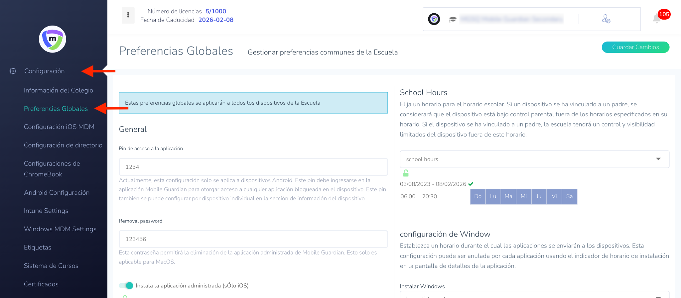This screenshot has width=681, height=298.
Task: Open the notifications bell
Action: click(x=656, y=19)
